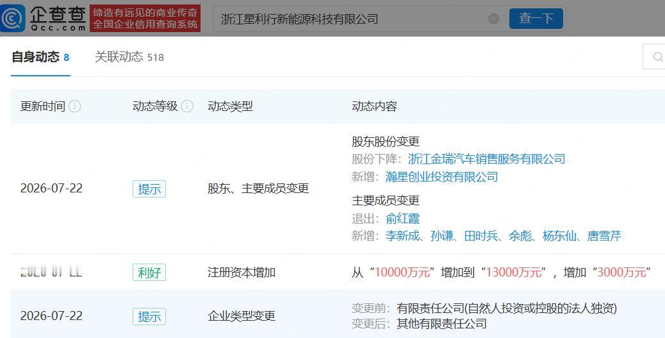The image size is (665, 338).
Task: Open the 孙谦 person link
Action: [442, 235]
